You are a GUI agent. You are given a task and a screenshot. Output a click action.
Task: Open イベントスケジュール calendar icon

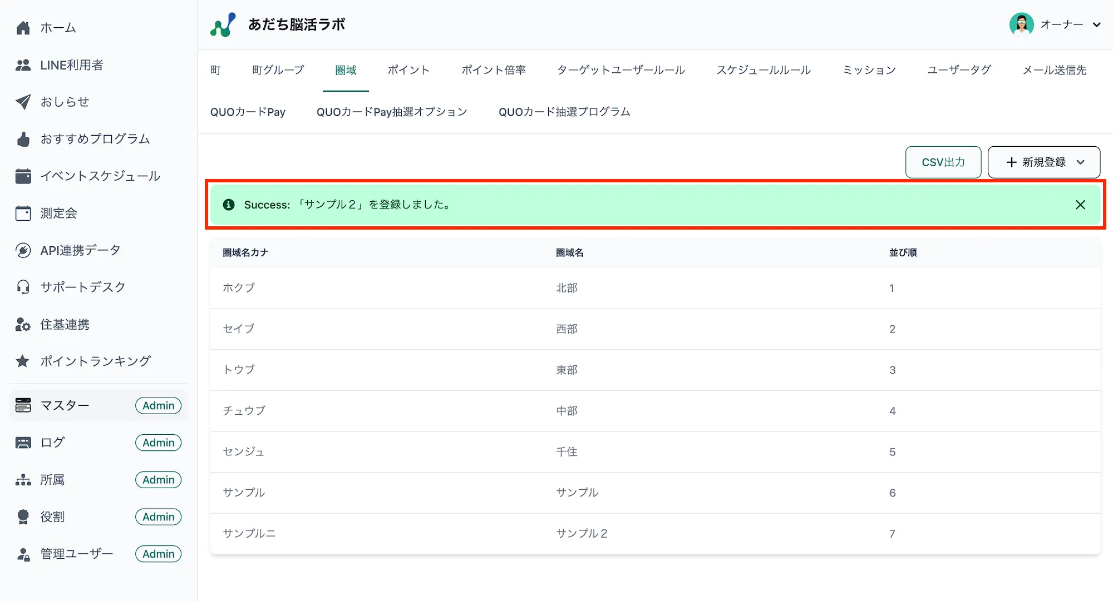click(x=23, y=176)
